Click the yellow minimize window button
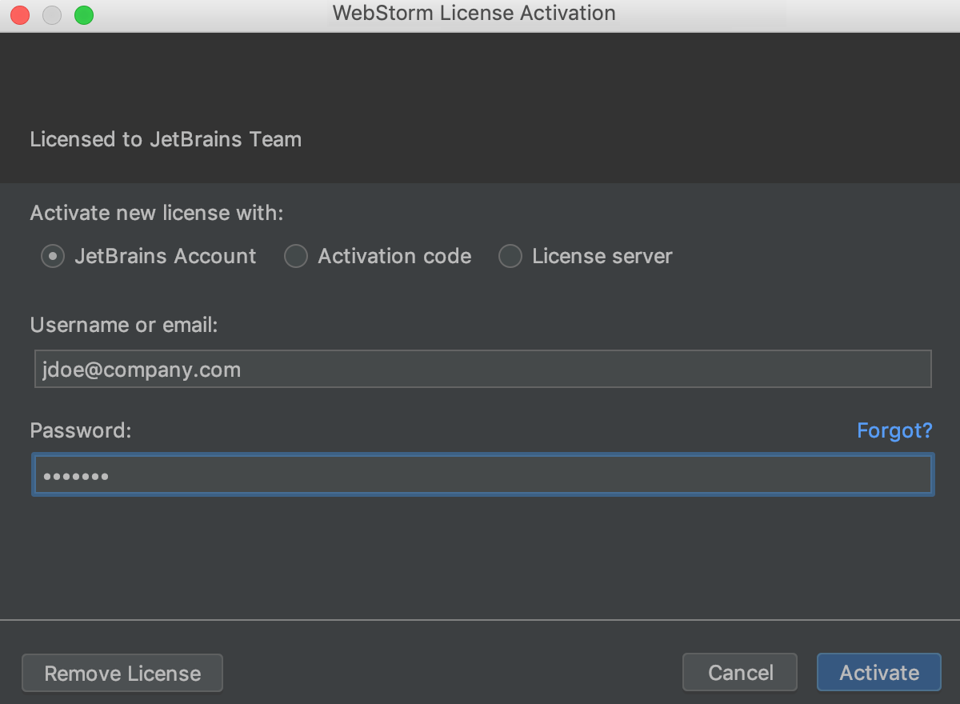This screenshot has width=960, height=704. 52,14
